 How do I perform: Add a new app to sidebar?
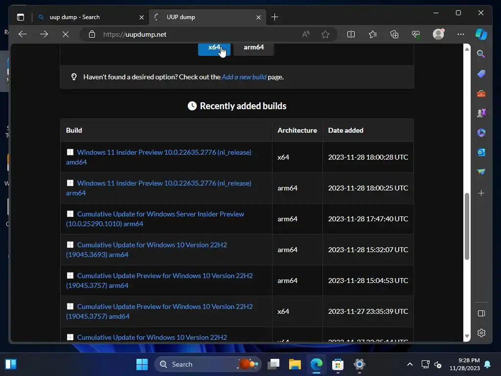481,193
